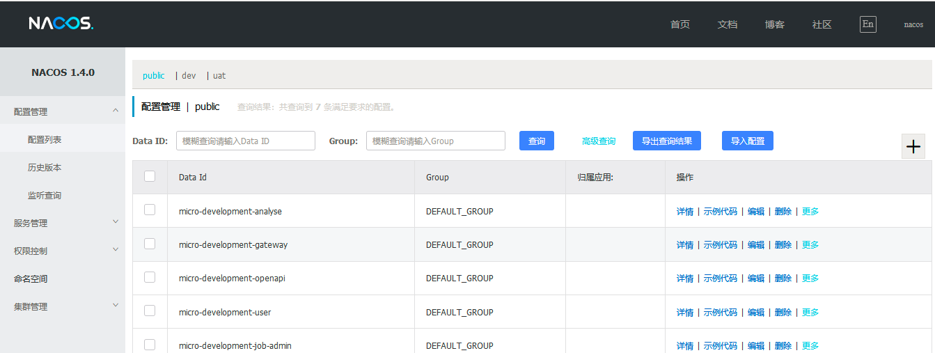The width and height of the screenshot is (935, 353).
Task: Click 删除 for micro-development-gateway
Action: 783,244
